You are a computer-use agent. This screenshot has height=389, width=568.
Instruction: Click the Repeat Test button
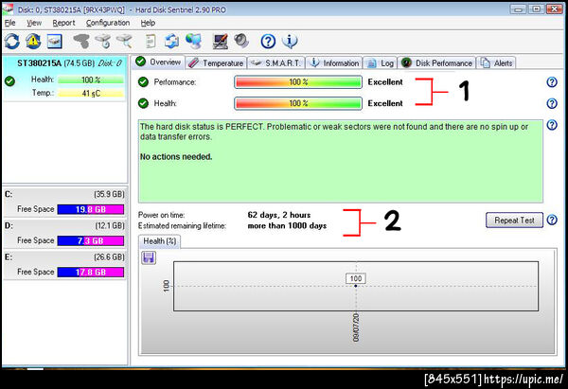(x=514, y=220)
